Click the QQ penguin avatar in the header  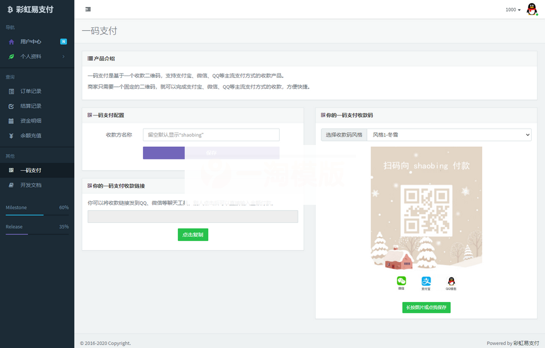pyautogui.click(x=532, y=9)
